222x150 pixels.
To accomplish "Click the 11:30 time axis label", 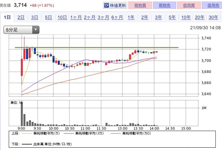I will pos(101,128).
